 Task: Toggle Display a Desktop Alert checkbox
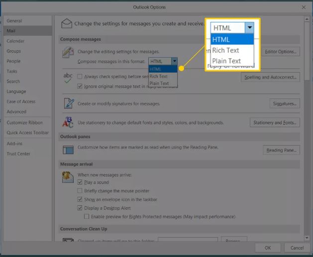[x=80, y=208]
